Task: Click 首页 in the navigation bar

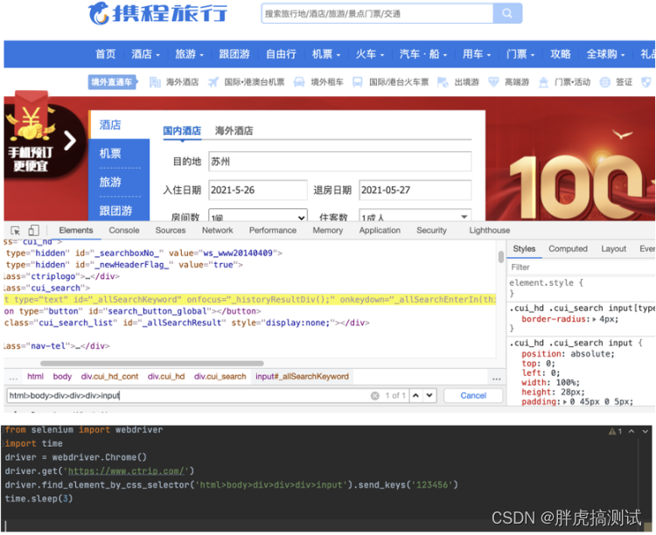Action: [106, 54]
